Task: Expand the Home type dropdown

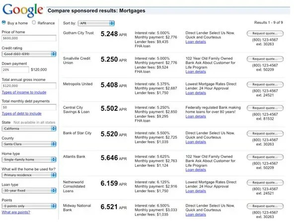Action: [x=29, y=159]
